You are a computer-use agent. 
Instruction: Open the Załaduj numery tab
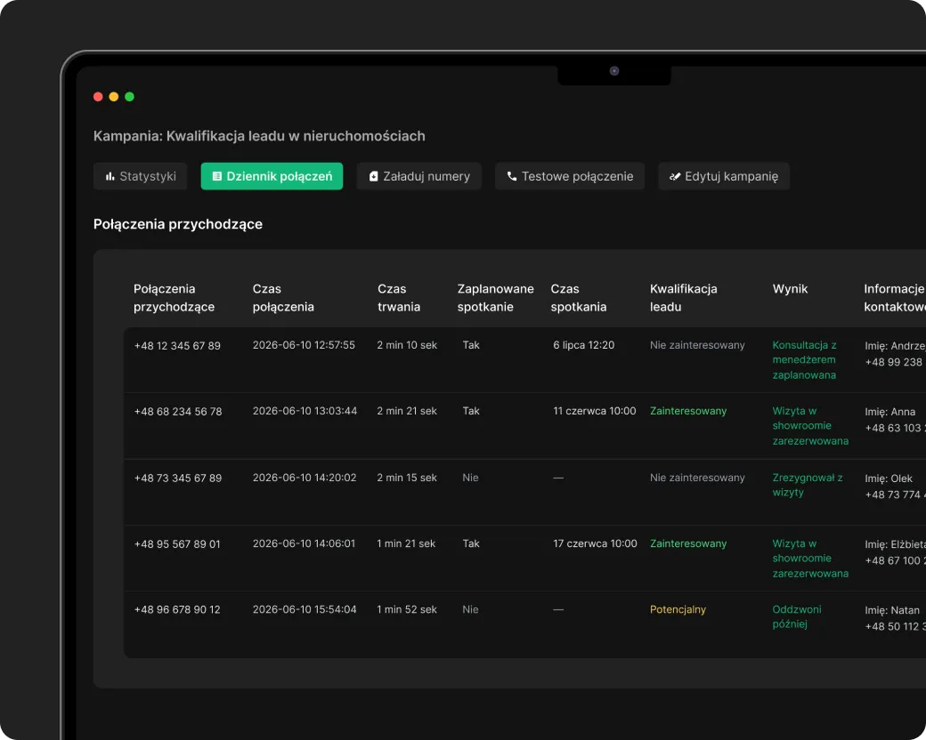(x=418, y=176)
